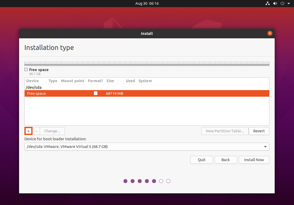
Task: Go Back to previous step
Action: click(226, 160)
